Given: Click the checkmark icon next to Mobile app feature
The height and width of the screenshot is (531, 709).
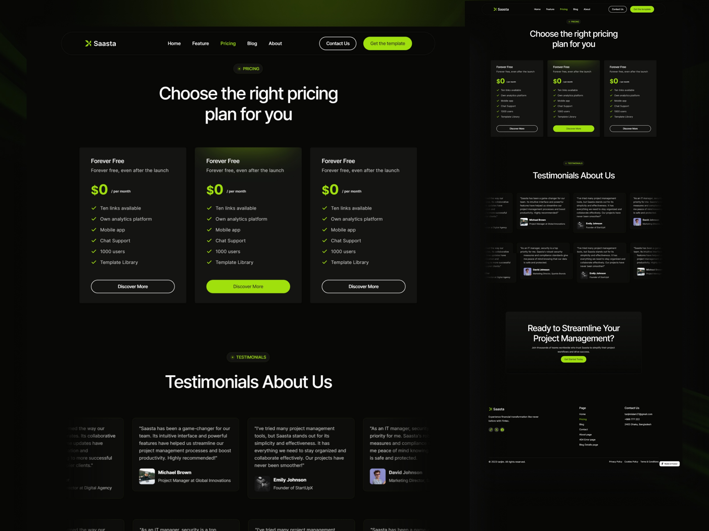Looking at the screenshot, I should pyautogui.click(x=94, y=229).
